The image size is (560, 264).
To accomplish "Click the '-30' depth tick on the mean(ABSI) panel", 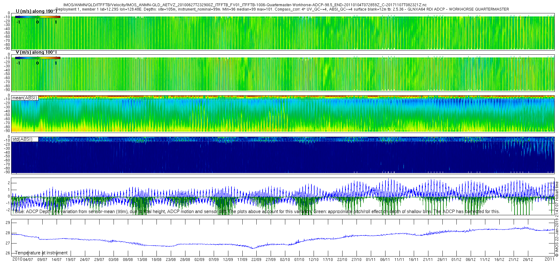I will (x=7, y=107).
